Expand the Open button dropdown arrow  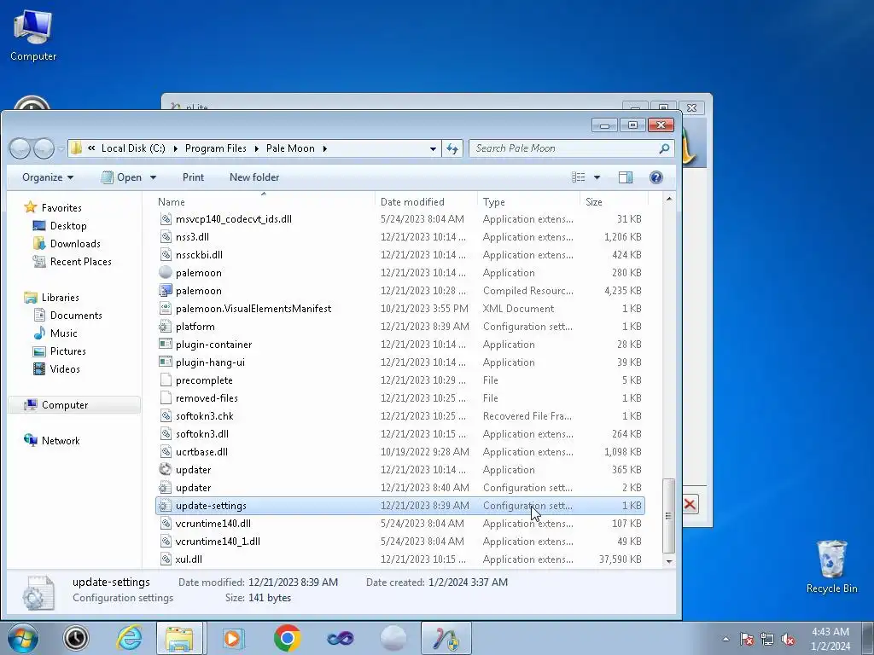(x=153, y=177)
